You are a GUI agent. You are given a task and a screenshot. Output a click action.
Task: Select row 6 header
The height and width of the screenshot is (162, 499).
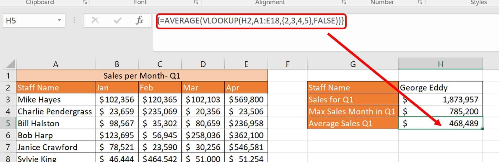pos(8,135)
